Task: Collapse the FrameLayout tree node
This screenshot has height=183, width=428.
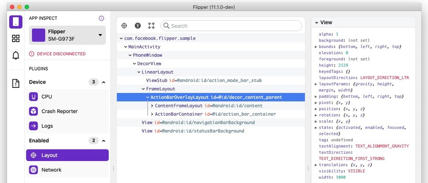Action: (x=143, y=89)
